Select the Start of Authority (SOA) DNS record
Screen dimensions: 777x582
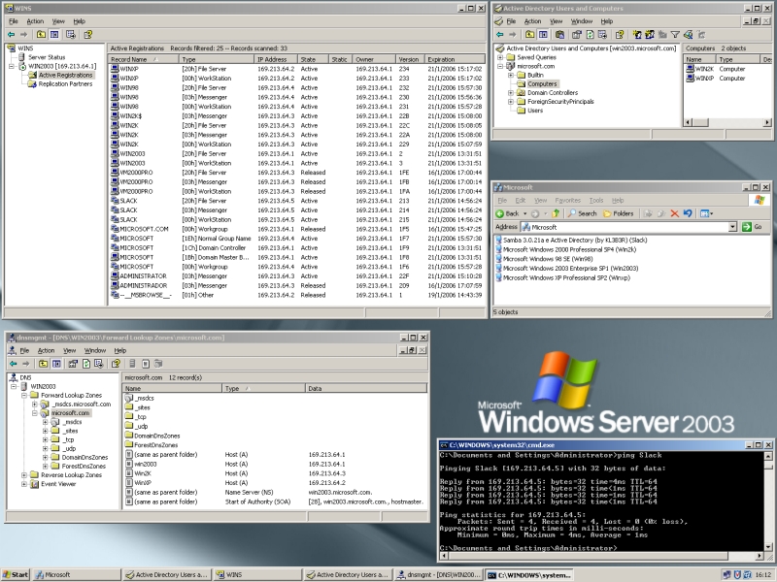coord(275,501)
